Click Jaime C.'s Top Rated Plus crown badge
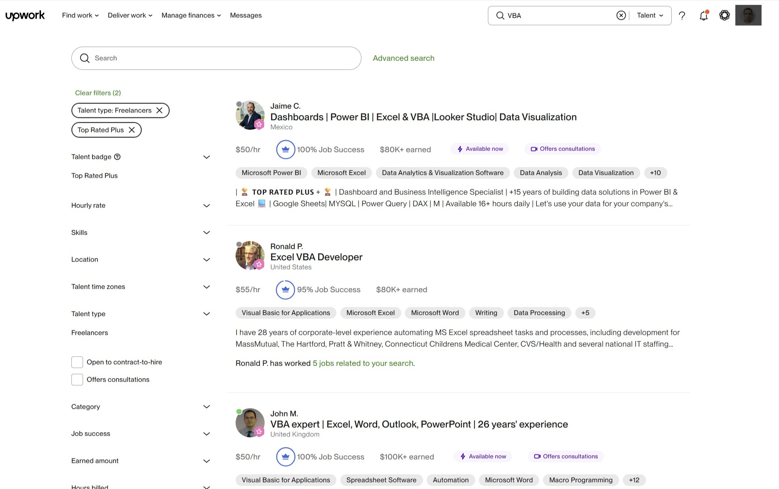Image resolution: width=779 pixels, height=489 pixels. tap(285, 149)
